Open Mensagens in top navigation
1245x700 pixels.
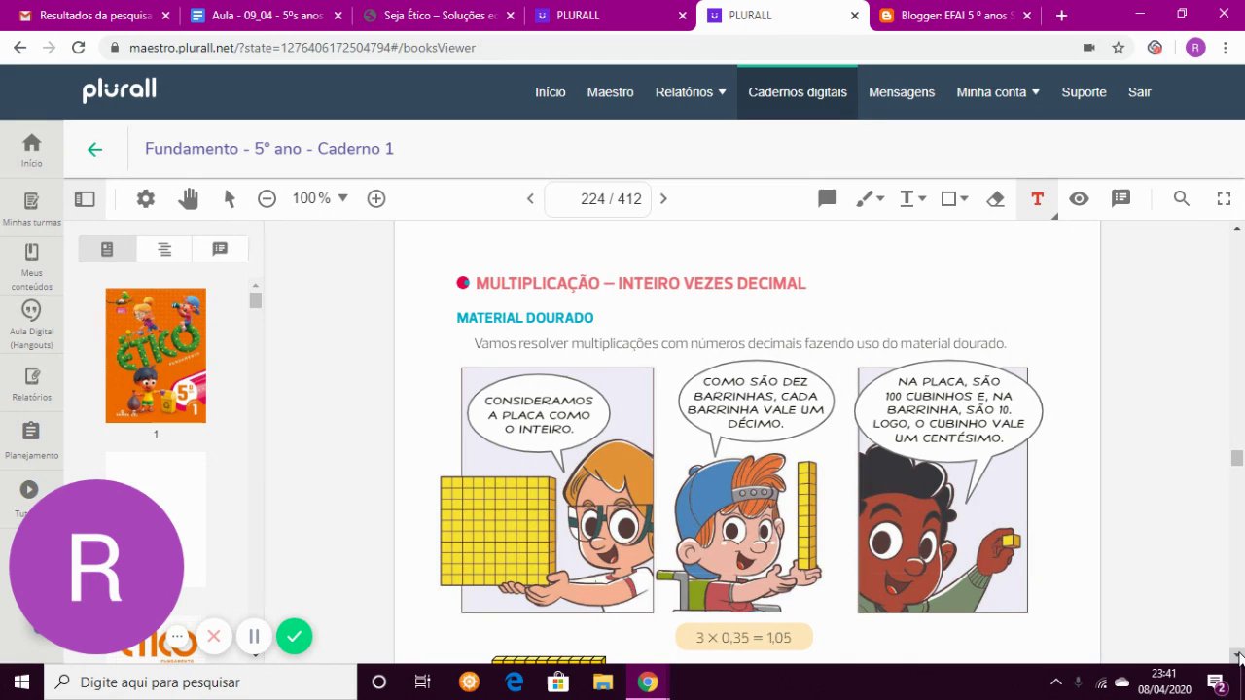click(902, 92)
